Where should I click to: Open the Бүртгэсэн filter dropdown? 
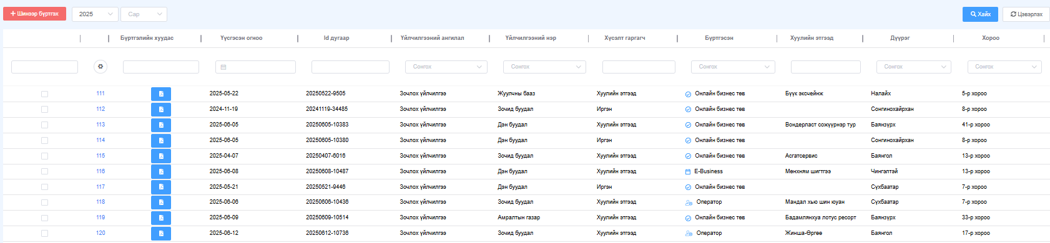tap(733, 67)
